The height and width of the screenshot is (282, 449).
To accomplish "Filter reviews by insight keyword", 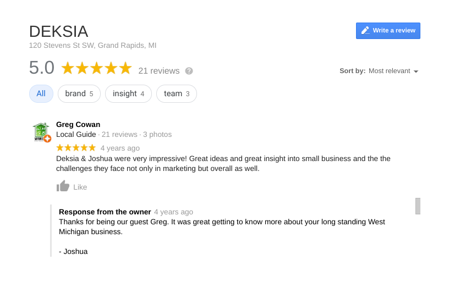I will pyautogui.click(x=128, y=93).
